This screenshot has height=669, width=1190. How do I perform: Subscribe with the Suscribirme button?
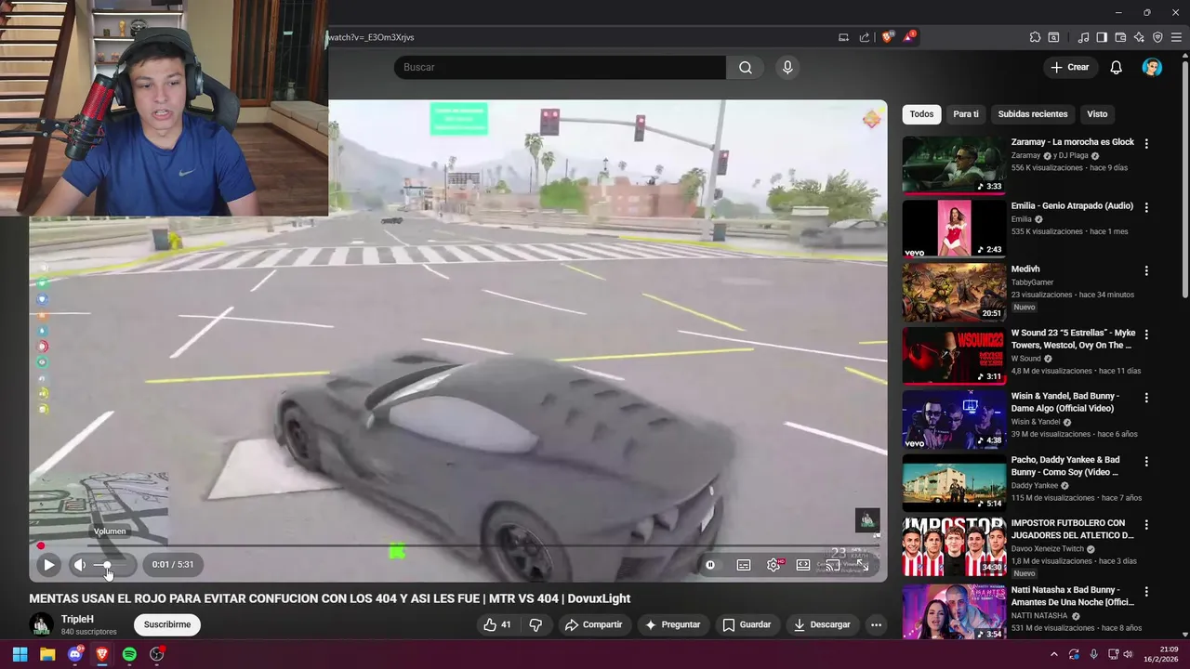click(167, 624)
